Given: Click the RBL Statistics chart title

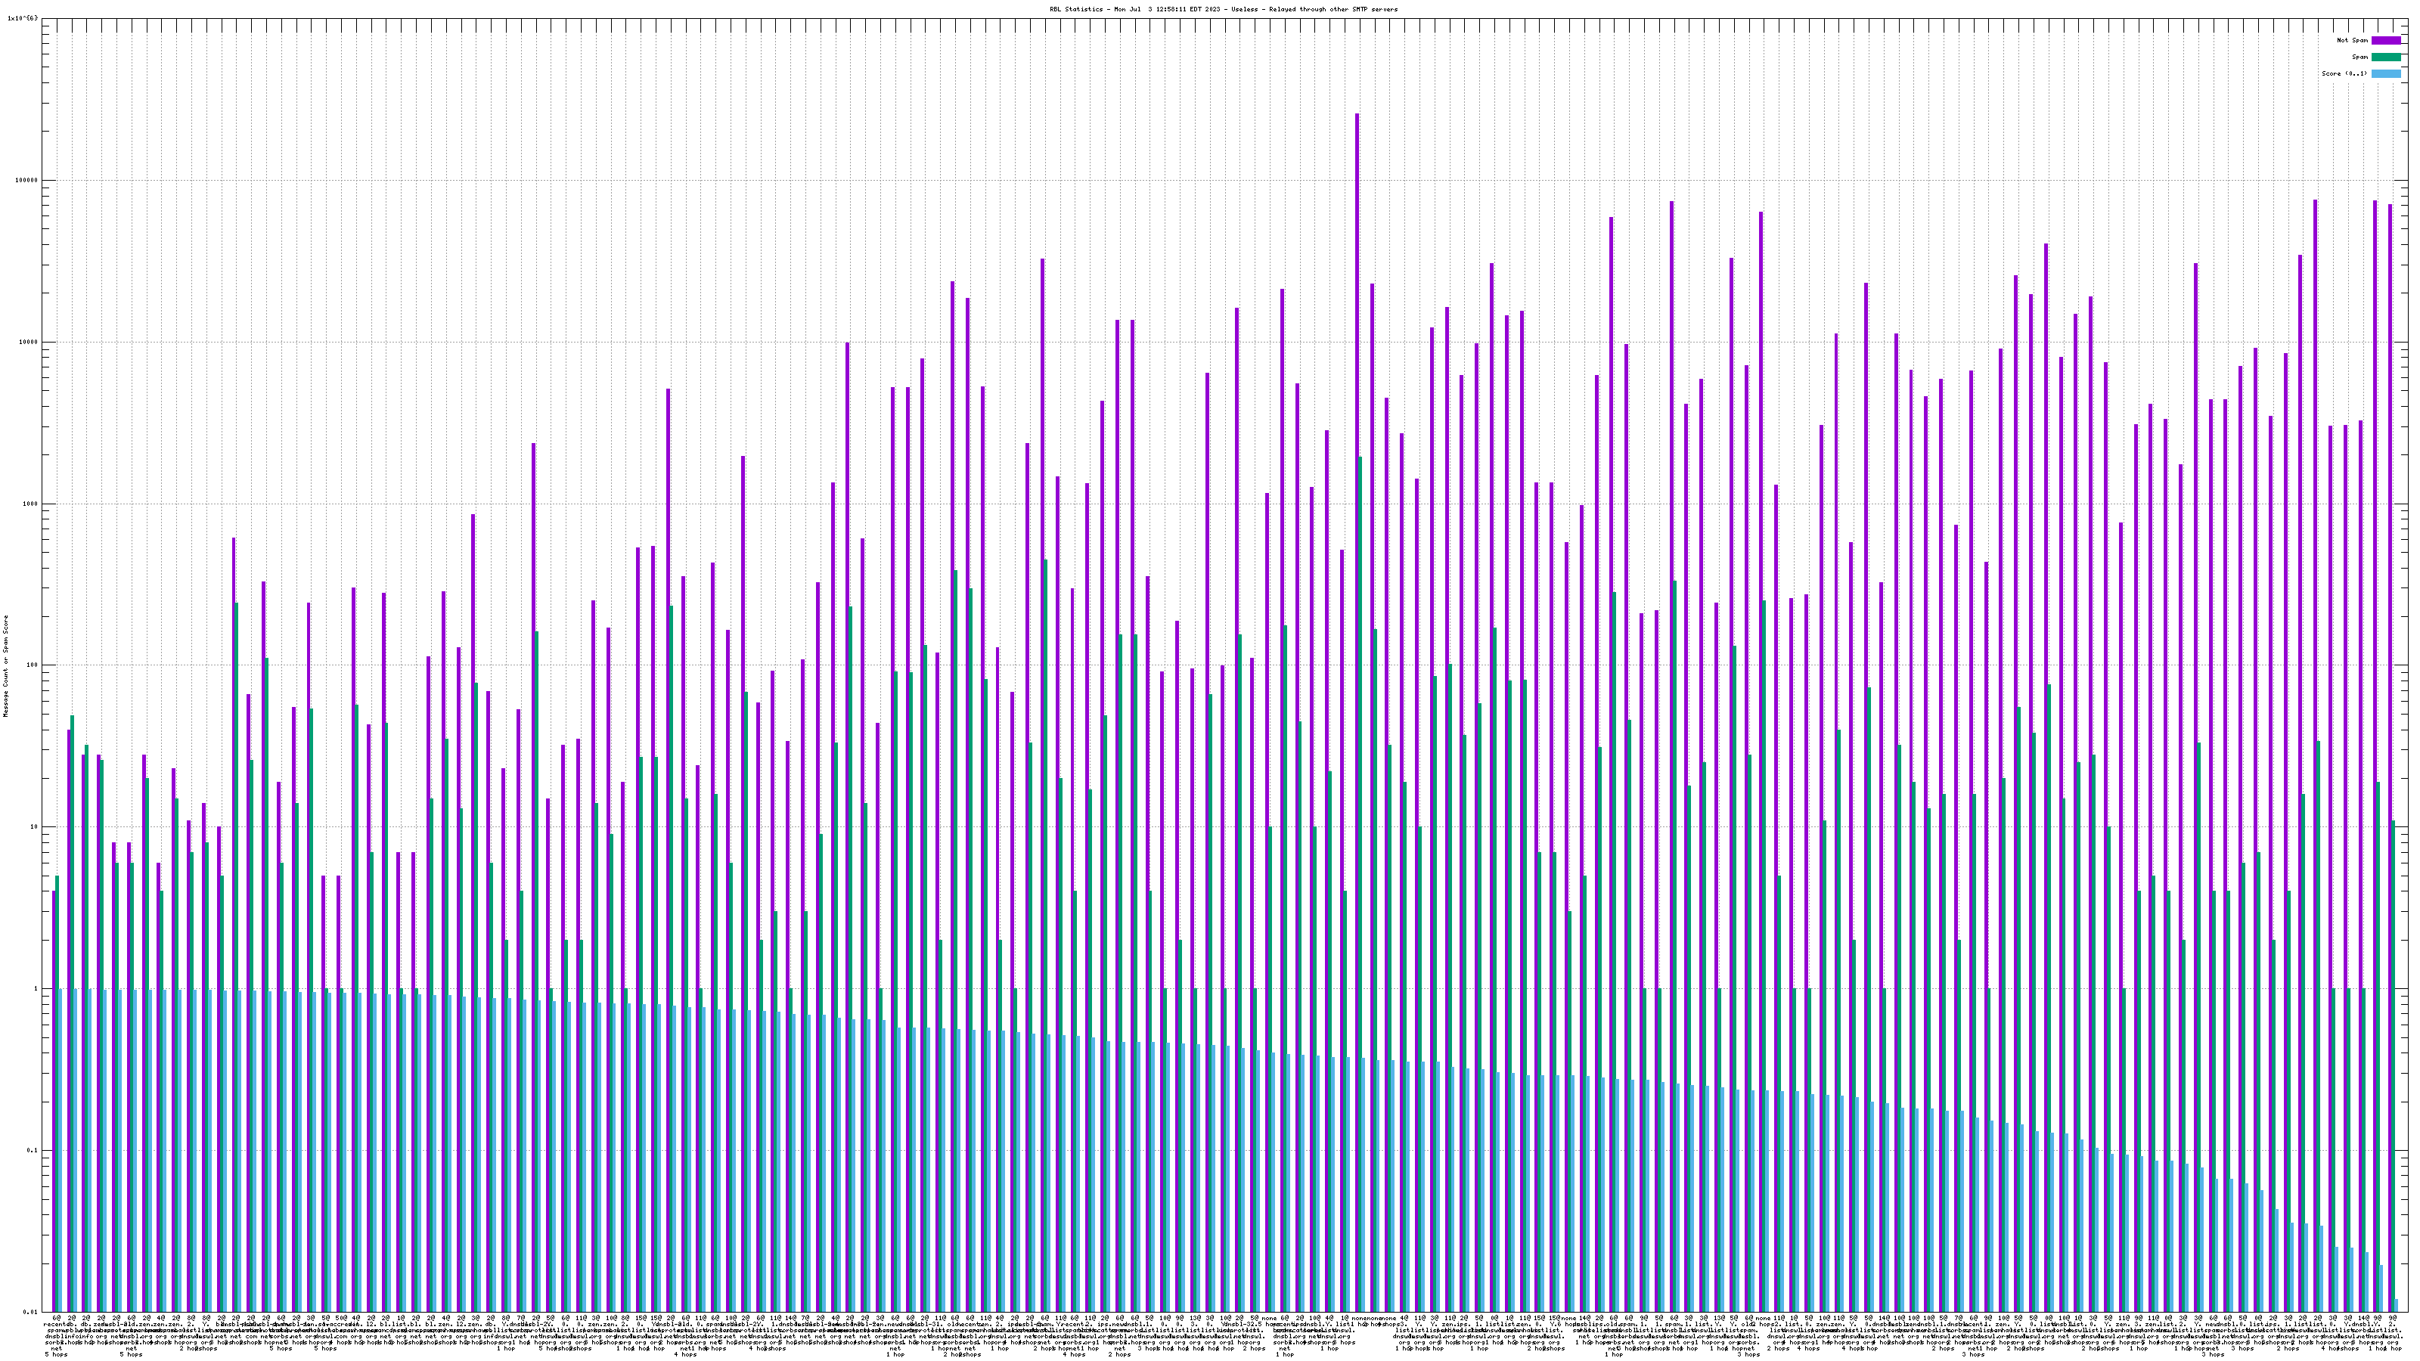Looking at the screenshot, I should pyautogui.click(x=1223, y=9).
